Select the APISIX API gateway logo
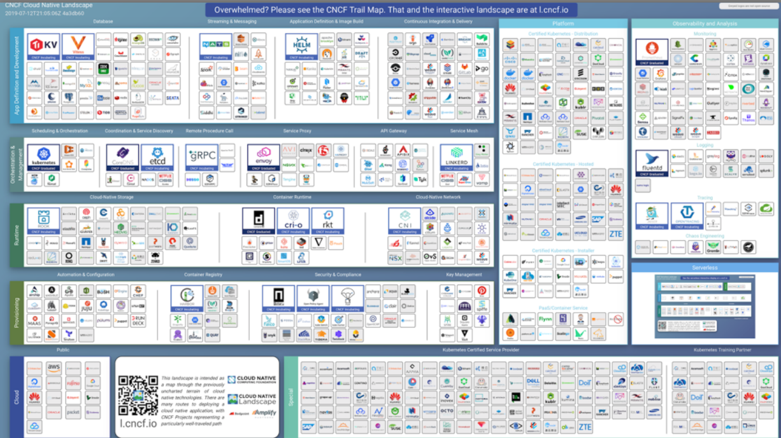This screenshot has height=438, width=781. coord(403,151)
